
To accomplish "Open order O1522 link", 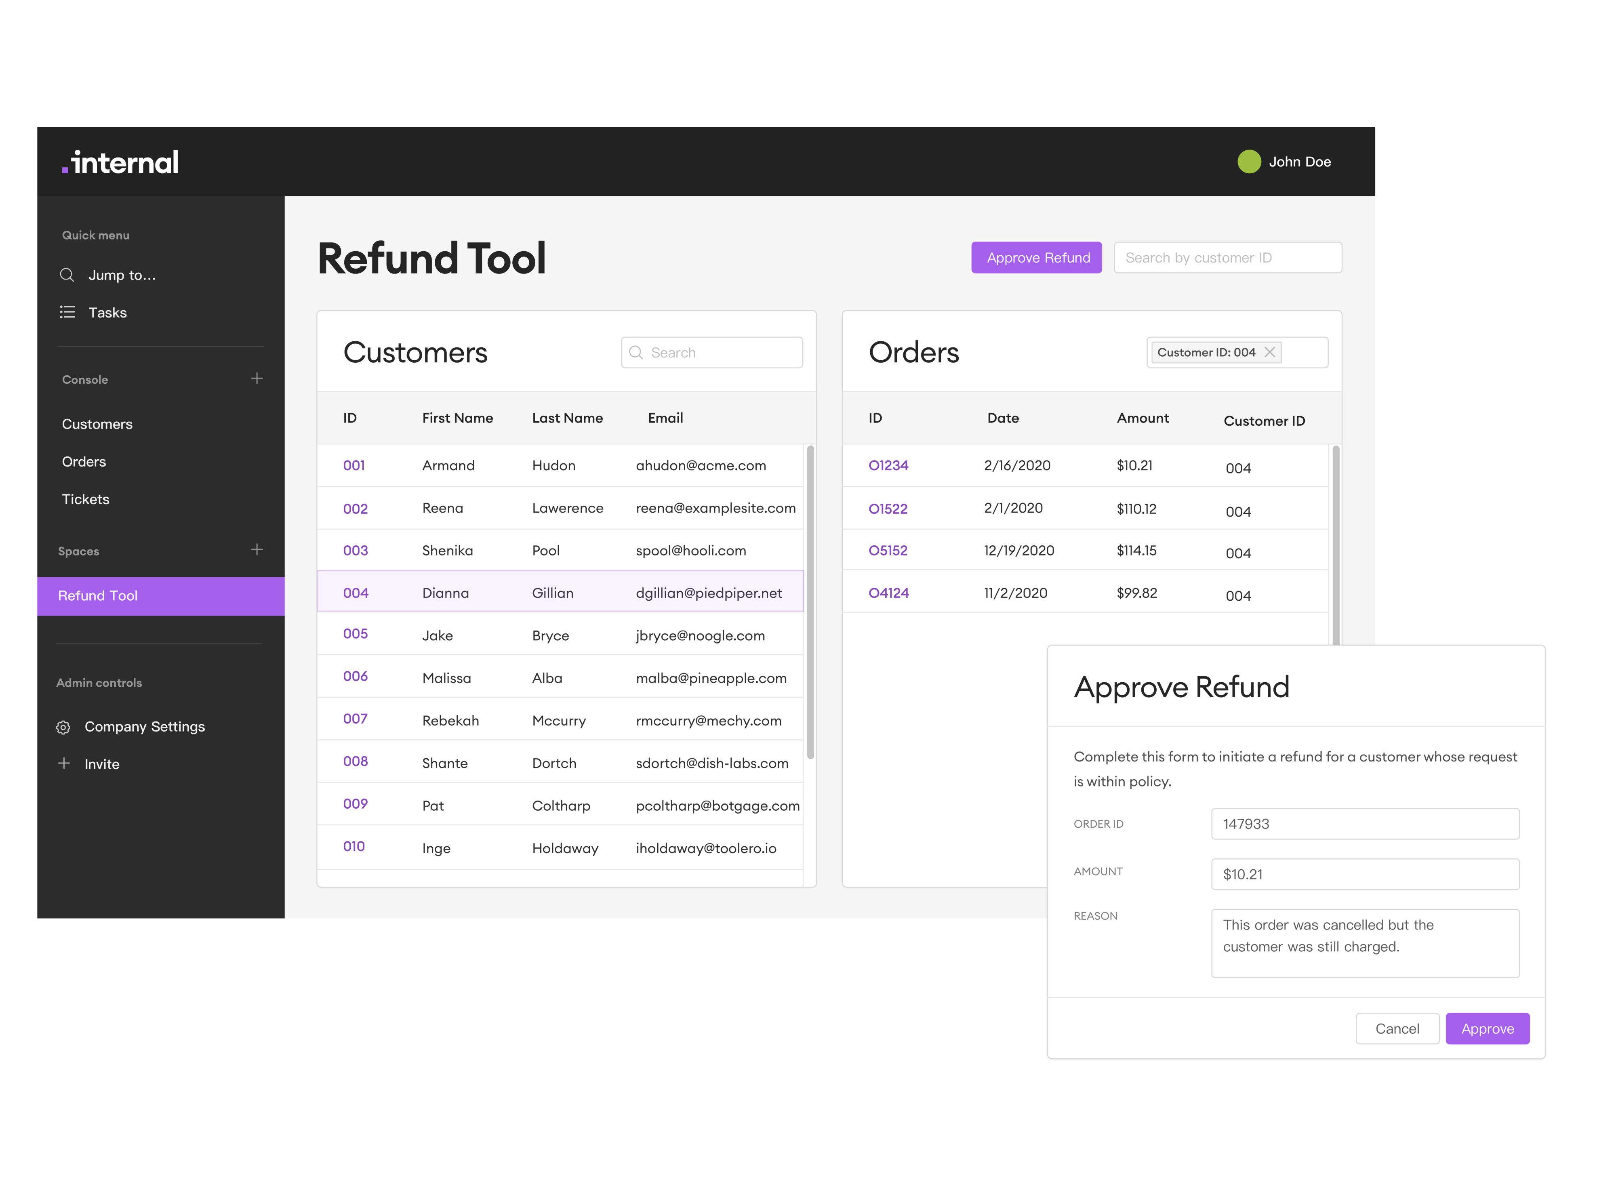I will click(x=887, y=509).
